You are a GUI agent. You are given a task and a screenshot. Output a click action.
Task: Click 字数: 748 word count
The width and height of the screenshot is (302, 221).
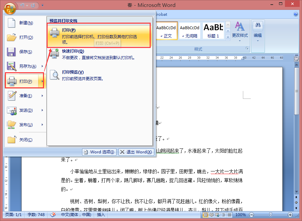(x=36, y=215)
